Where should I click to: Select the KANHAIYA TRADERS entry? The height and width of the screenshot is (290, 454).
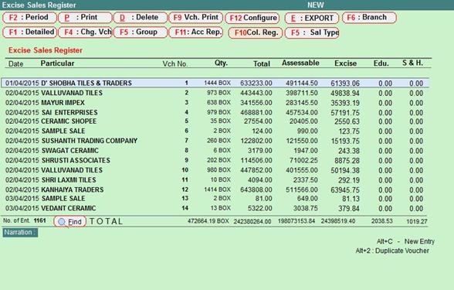[x=215, y=189]
